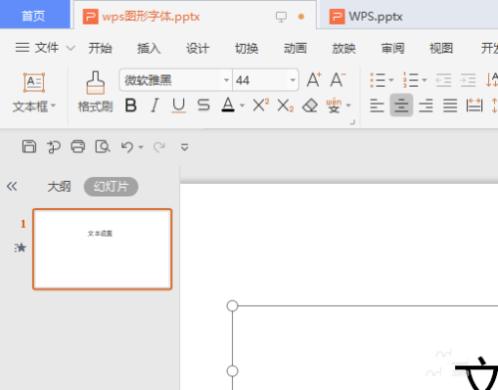This screenshot has width=498, height=390.
Task: Insert a bulleted list
Action: click(377, 80)
